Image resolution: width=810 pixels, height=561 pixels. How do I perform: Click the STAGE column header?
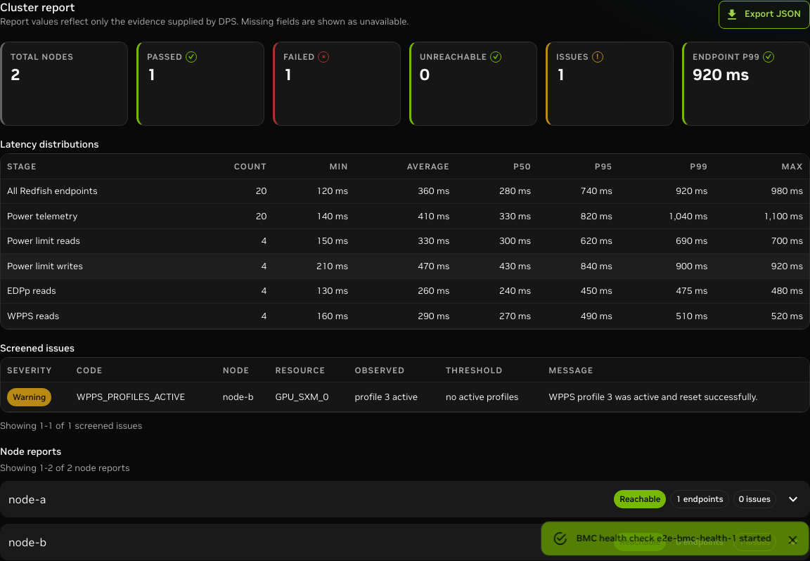pyautogui.click(x=22, y=167)
